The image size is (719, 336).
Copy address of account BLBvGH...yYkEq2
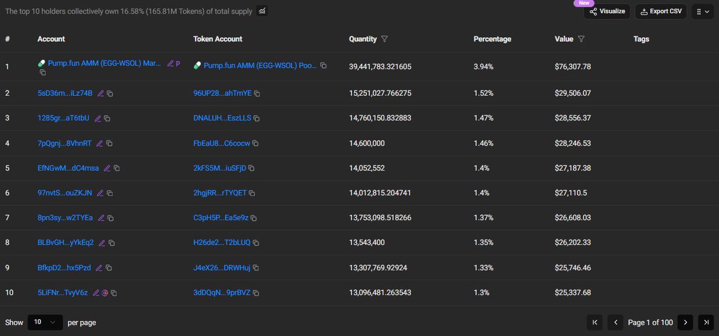(112, 243)
